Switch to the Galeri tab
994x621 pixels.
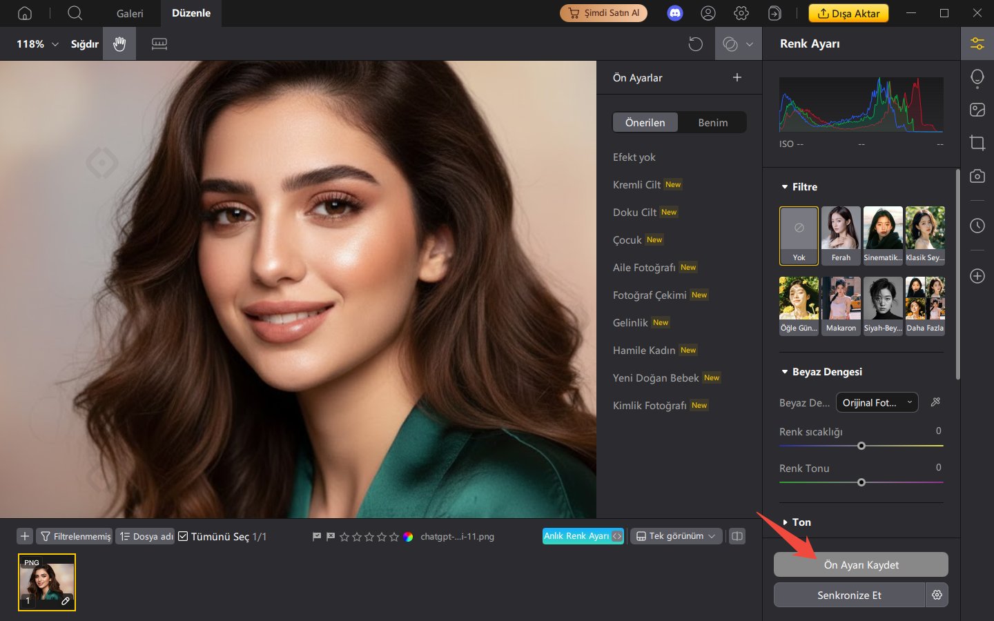pyautogui.click(x=129, y=13)
